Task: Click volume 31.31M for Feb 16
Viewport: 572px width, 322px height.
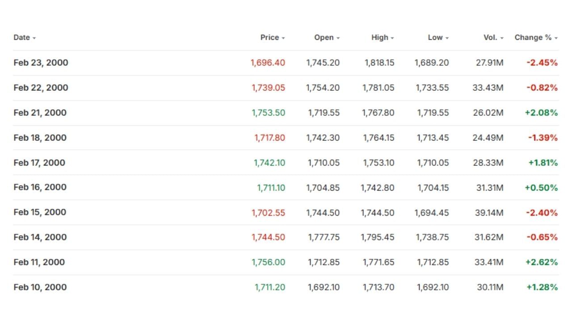Action: 489,188
